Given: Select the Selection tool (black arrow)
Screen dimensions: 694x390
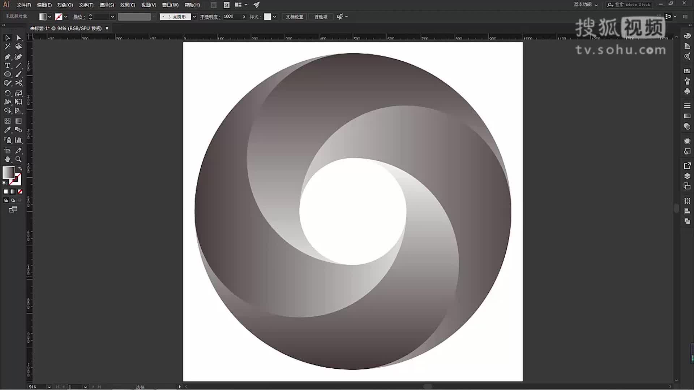Looking at the screenshot, I should point(7,38).
